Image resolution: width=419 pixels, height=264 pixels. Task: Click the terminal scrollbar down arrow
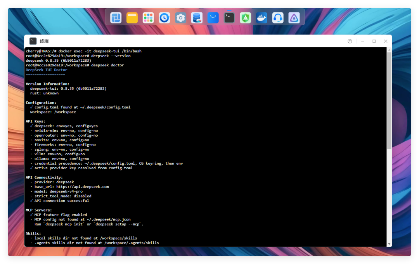390,244
